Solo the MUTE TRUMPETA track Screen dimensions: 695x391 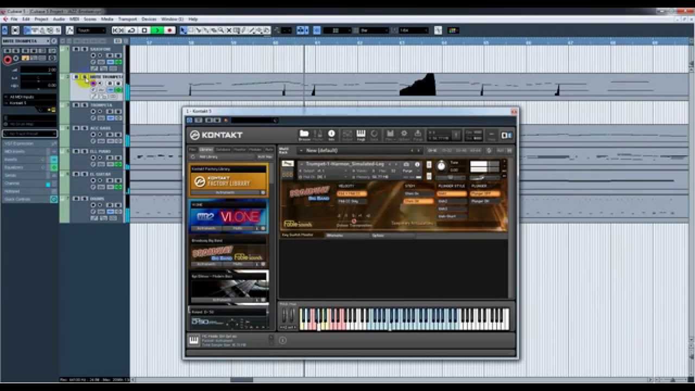click(84, 77)
